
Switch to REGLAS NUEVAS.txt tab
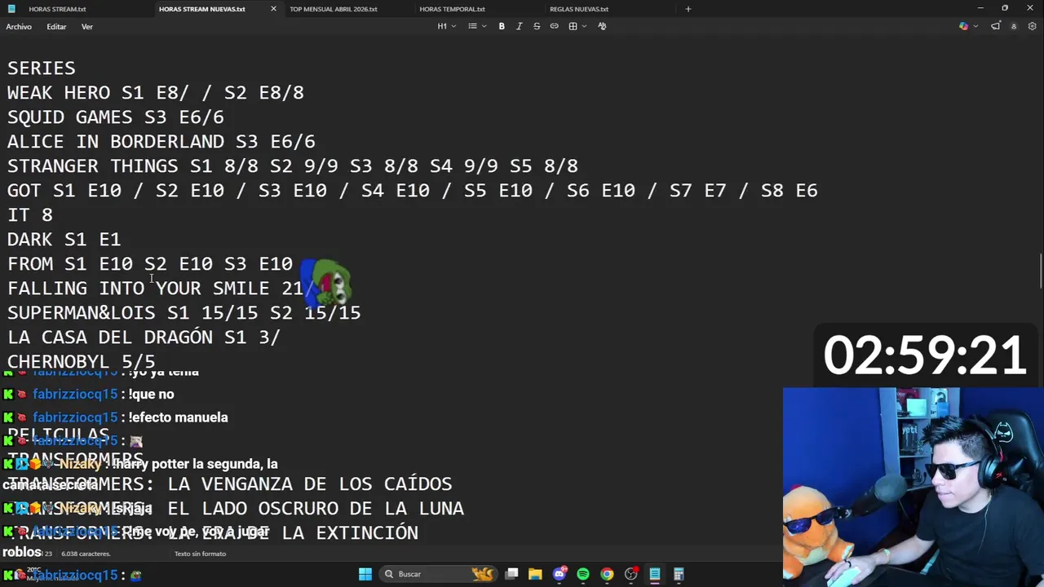tap(579, 9)
